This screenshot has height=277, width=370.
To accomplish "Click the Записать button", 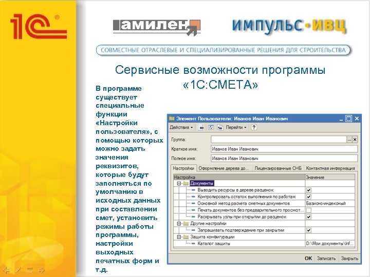I will [x=326, y=259].
